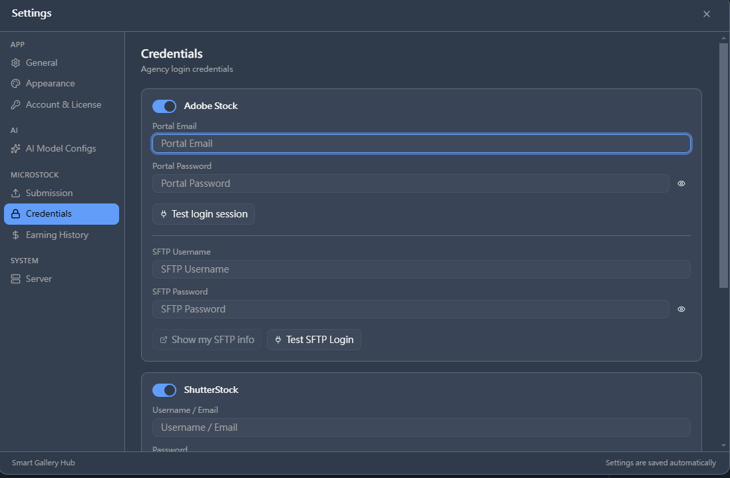The height and width of the screenshot is (478, 730).
Task: Click the Account & License key icon
Action: (x=15, y=104)
